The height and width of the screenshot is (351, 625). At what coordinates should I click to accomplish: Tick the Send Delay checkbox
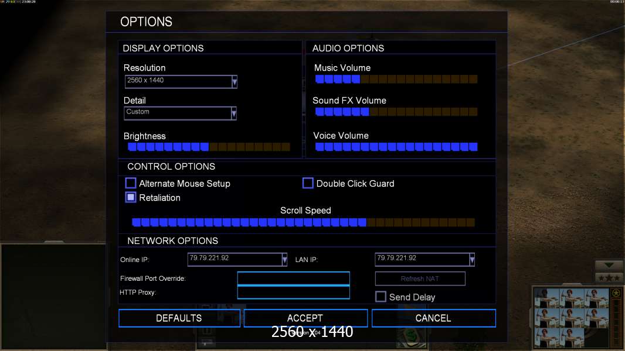tap(381, 297)
